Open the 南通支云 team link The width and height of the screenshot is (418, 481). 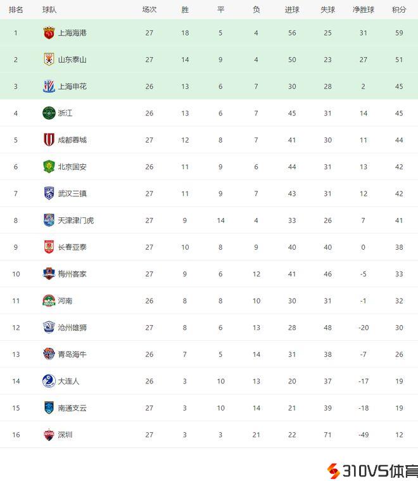[x=72, y=408]
